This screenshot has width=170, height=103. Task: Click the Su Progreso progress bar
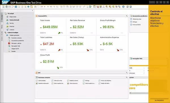coord(159,99)
